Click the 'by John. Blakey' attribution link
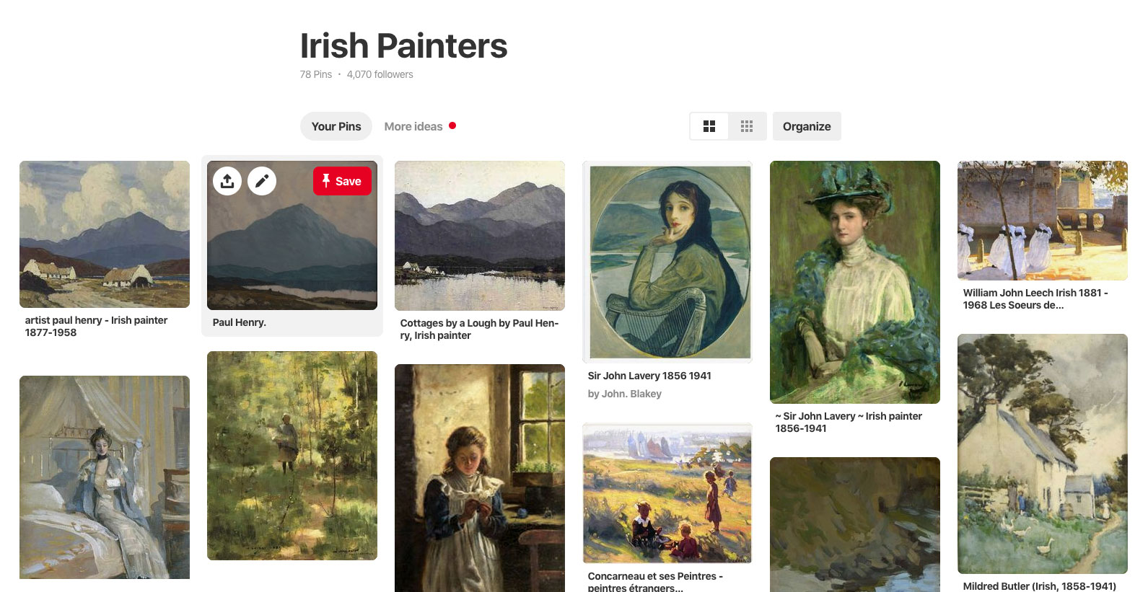Image resolution: width=1148 pixels, height=592 pixels. [625, 394]
